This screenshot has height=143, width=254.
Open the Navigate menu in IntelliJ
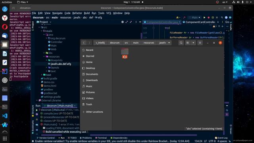(57, 13)
